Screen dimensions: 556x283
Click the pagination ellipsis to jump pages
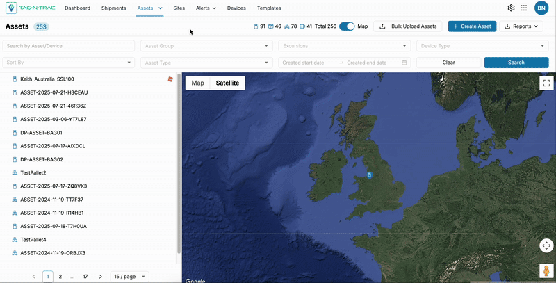[72, 277]
